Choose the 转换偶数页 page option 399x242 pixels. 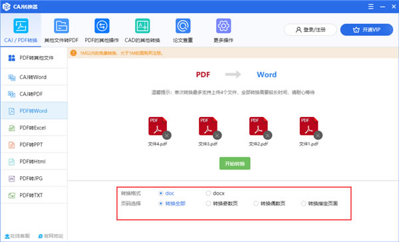point(256,203)
